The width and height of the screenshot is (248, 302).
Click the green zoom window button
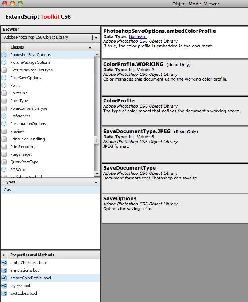coord(20,4)
